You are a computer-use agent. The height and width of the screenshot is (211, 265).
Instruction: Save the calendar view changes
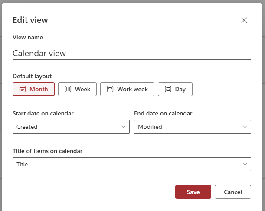(x=193, y=192)
